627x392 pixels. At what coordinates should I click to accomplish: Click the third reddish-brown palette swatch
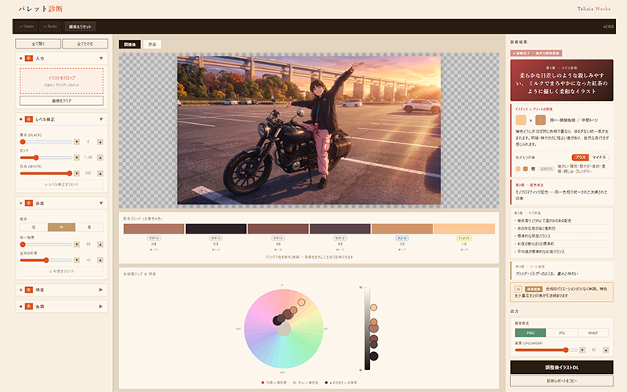[278, 229]
